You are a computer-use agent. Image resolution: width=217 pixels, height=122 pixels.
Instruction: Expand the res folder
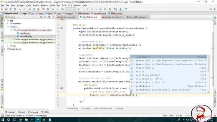pos(8,46)
